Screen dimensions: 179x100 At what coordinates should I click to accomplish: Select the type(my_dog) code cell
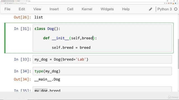coord(102,71)
